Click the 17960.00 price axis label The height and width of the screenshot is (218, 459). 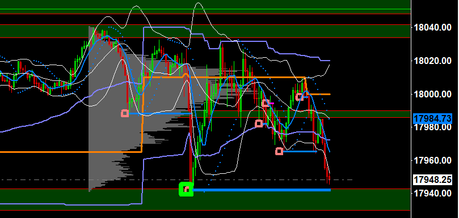point(432,160)
